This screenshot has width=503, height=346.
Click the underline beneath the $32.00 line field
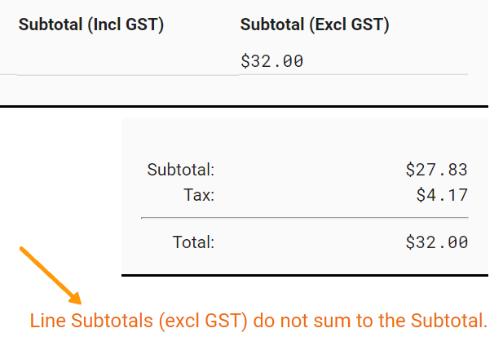pos(354,75)
